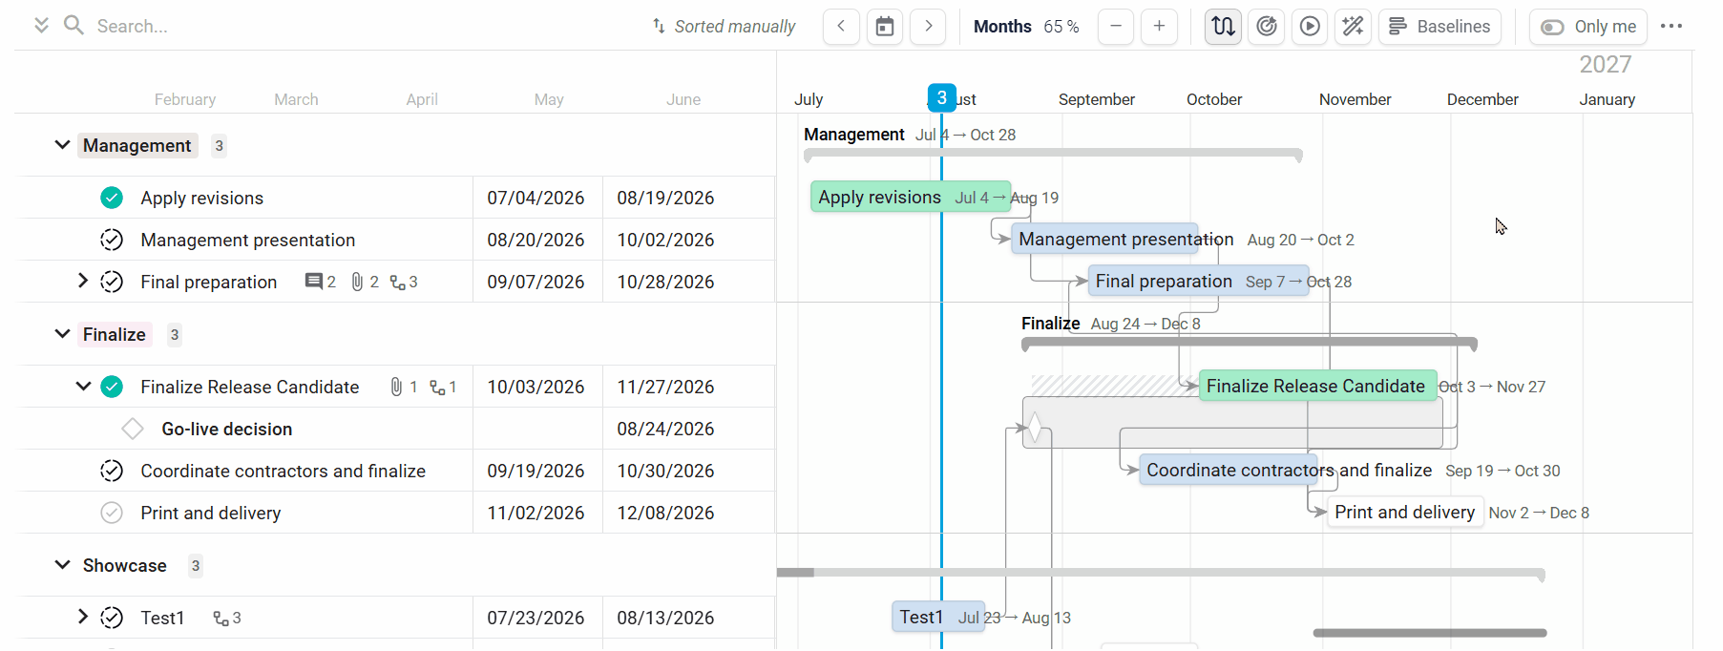Click the Apply revisions end date 08/19/2026

[x=665, y=198]
